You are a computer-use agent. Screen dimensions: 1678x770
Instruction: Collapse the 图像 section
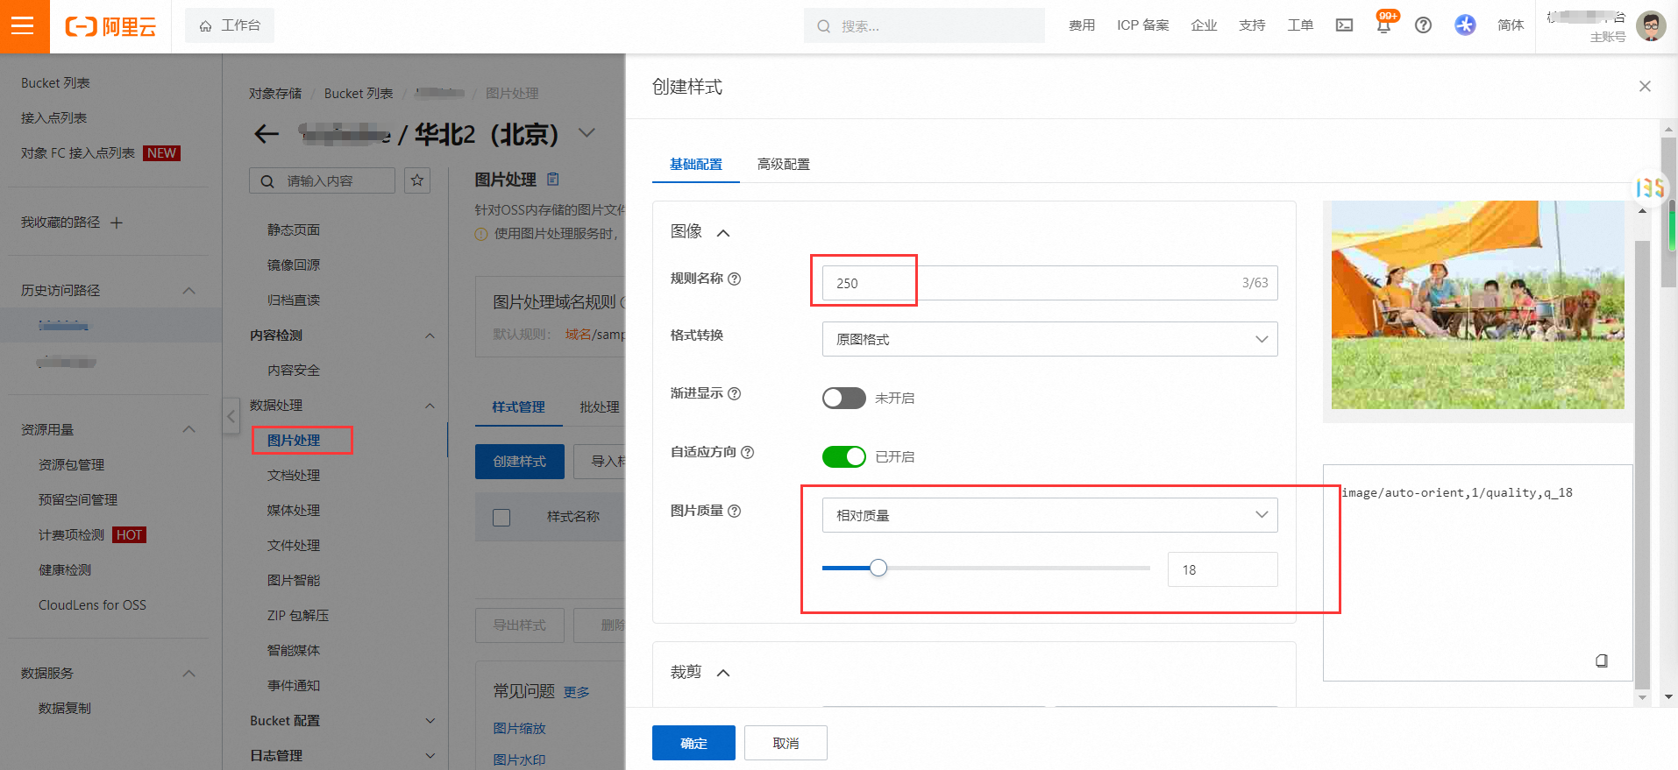[723, 233]
